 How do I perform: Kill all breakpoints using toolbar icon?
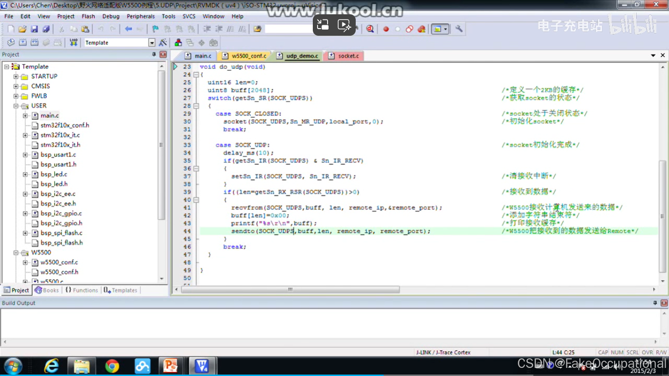422,29
